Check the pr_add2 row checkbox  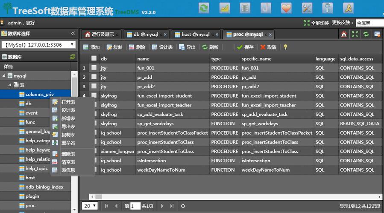pyautogui.click(x=94, y=86)
